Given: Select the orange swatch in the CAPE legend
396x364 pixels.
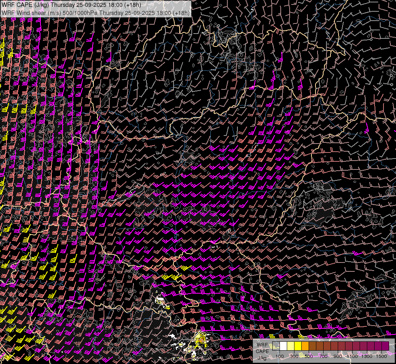Looking at the screenshot, I should click(305, 346).
